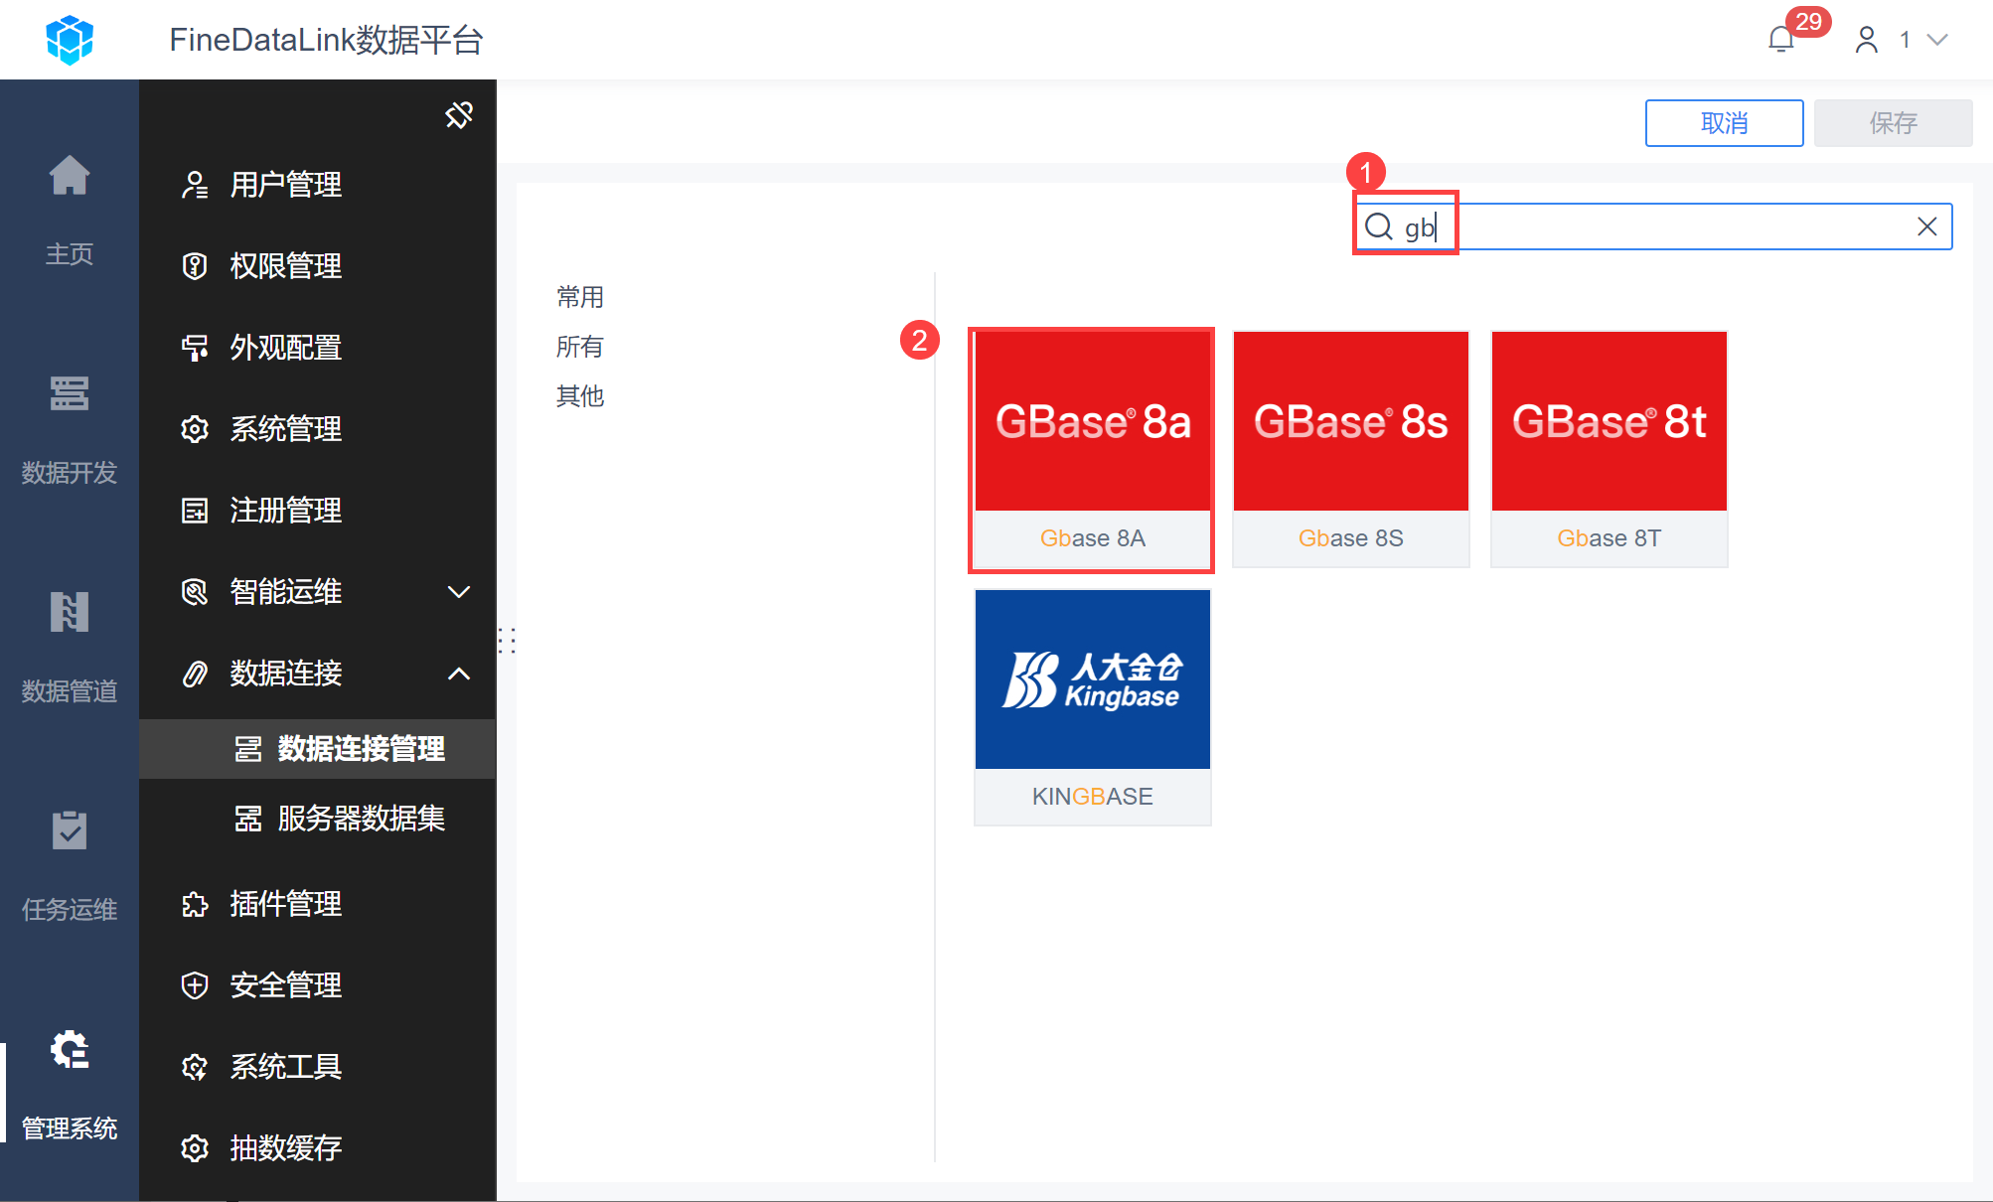Choose the Gbase 8S database tile

point(1350,449)
